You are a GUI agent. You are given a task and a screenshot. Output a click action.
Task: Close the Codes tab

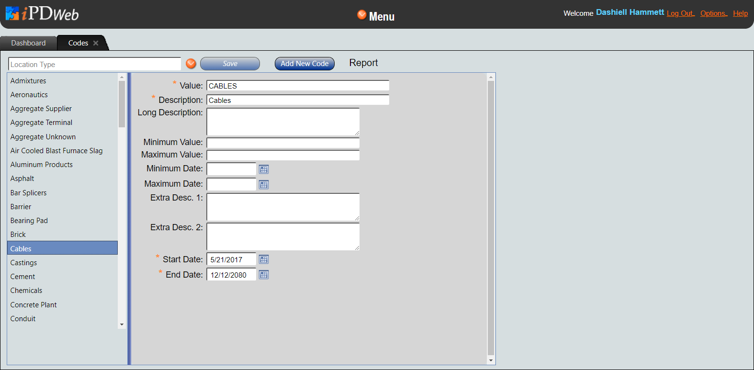point(96,43)
